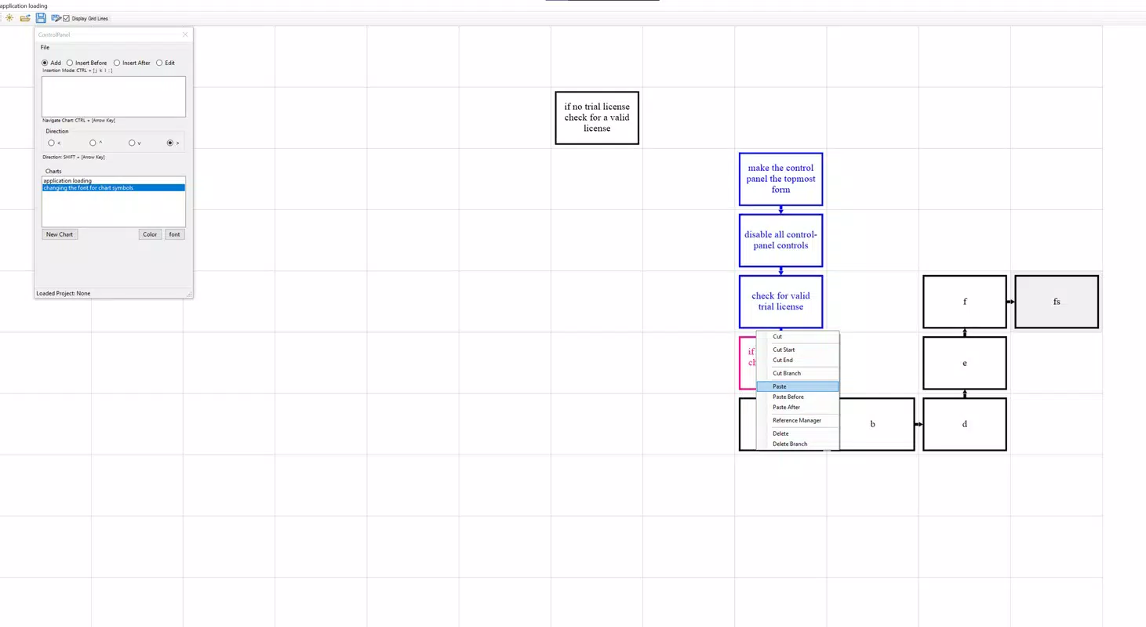Screen dimensions: 1146x627
Task: Choose Cut End from the context menu
Action: (x=798, y=361)
